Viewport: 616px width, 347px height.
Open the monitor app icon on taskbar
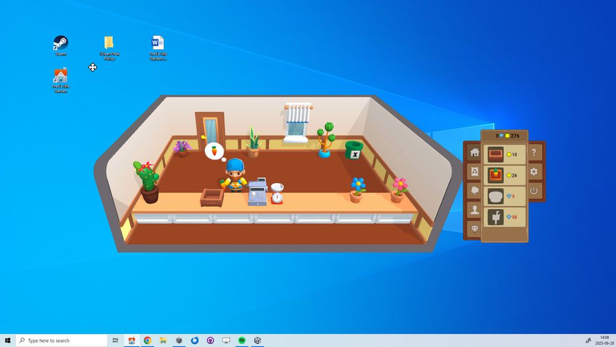click(226, 340)
